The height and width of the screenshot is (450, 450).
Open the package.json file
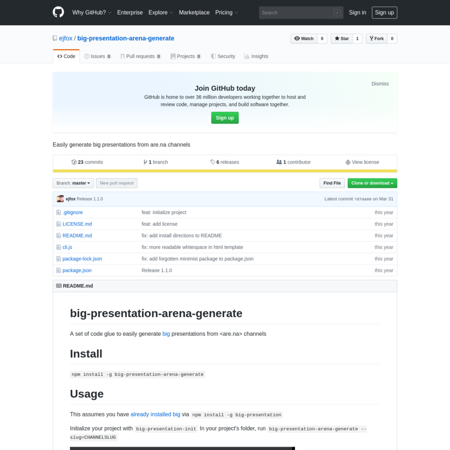tap(77, 270)
